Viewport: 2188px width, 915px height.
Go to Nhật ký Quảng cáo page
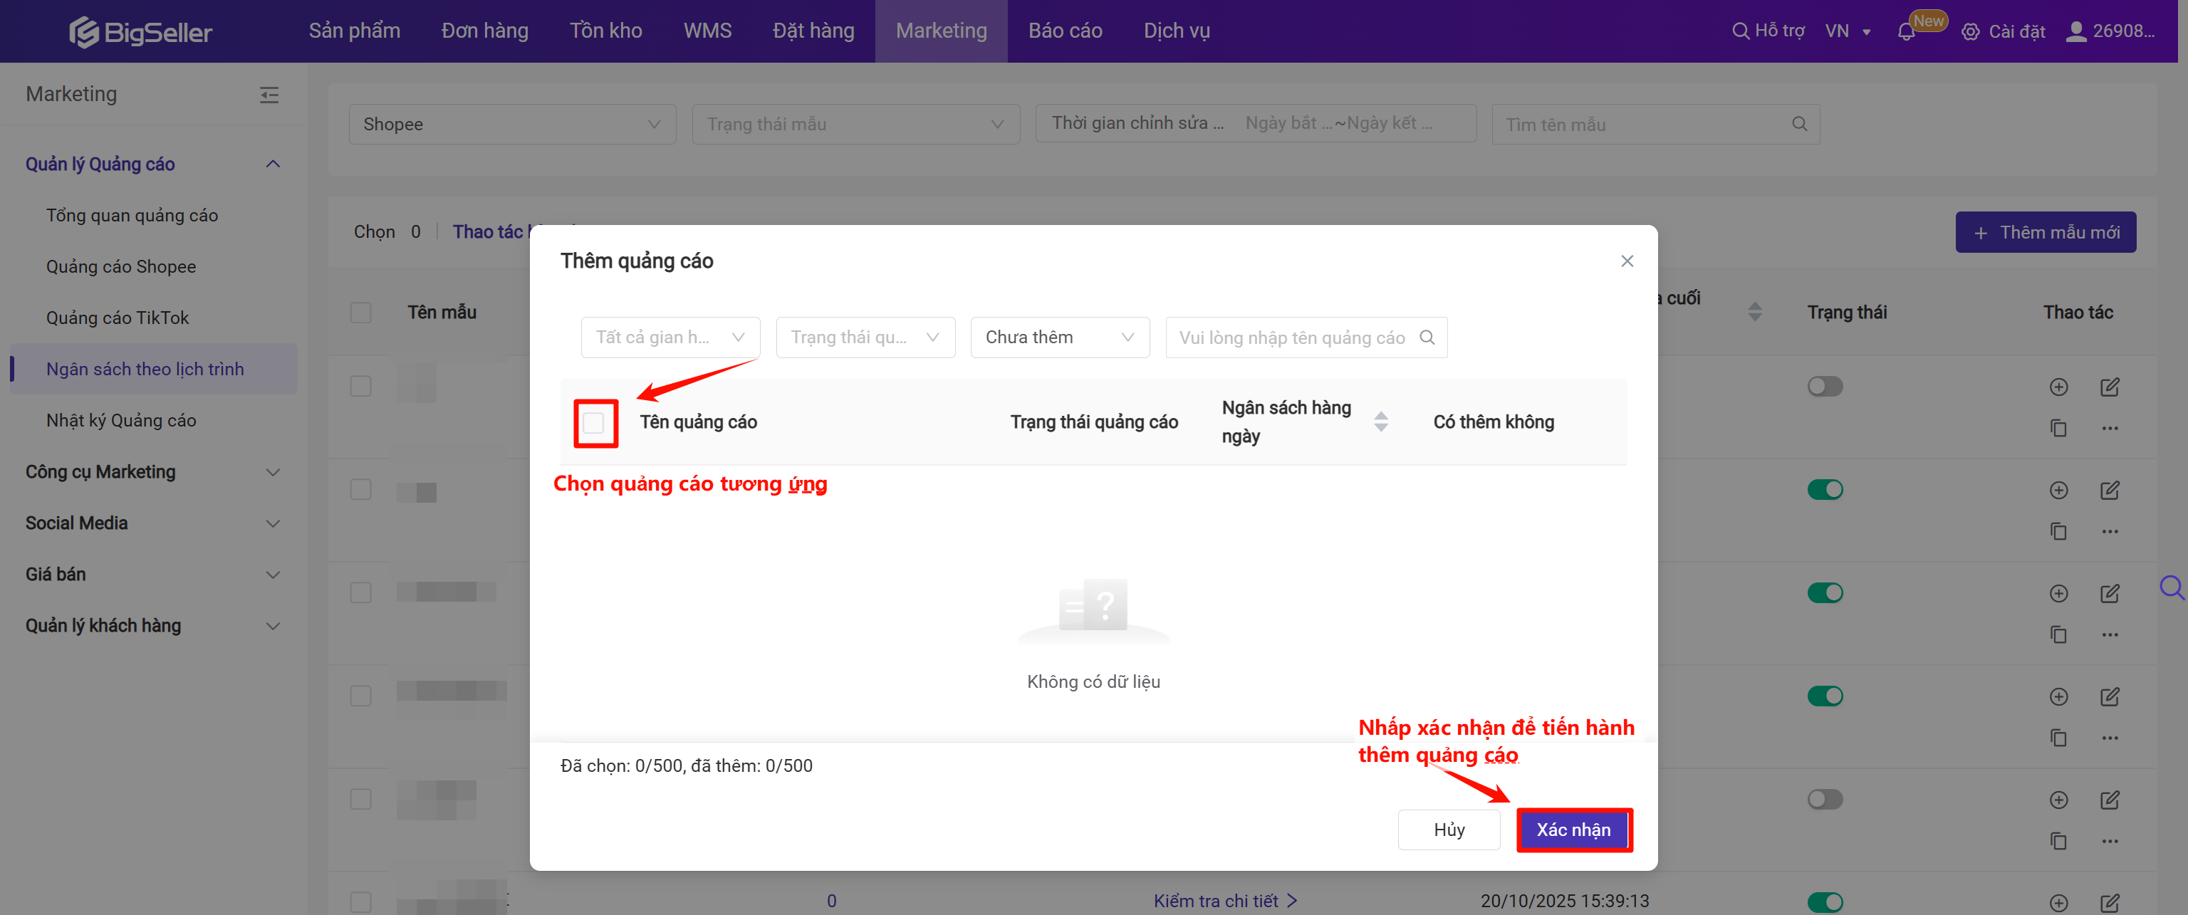pyautogui.click(x=120, y=421)
